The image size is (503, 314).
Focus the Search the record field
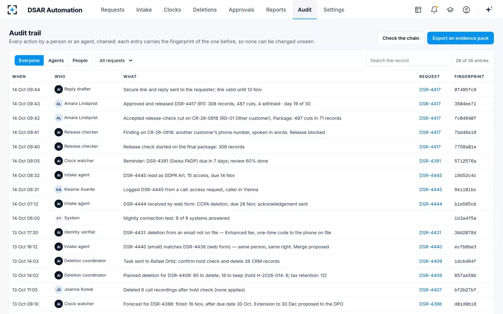point(409,60)
